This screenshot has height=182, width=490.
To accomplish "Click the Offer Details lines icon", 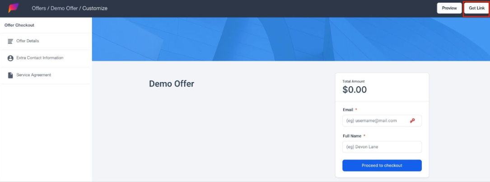I will click(10, 41).
